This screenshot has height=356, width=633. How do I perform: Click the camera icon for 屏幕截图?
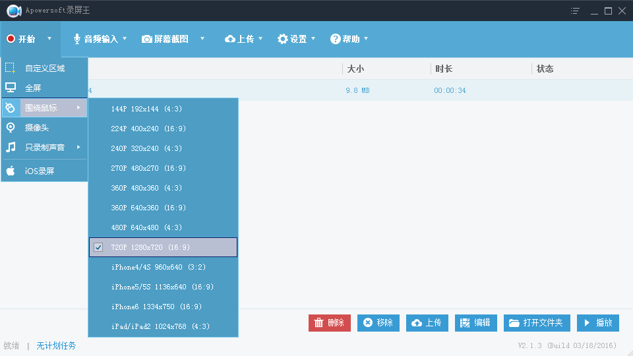tap(147, 39)
